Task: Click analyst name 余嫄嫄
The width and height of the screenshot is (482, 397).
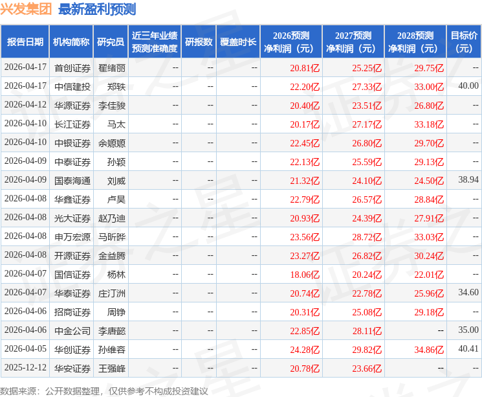Action: click(x=112, y=143)
